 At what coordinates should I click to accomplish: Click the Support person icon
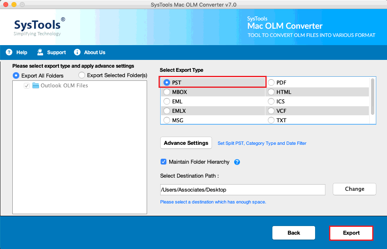point(40,52)
